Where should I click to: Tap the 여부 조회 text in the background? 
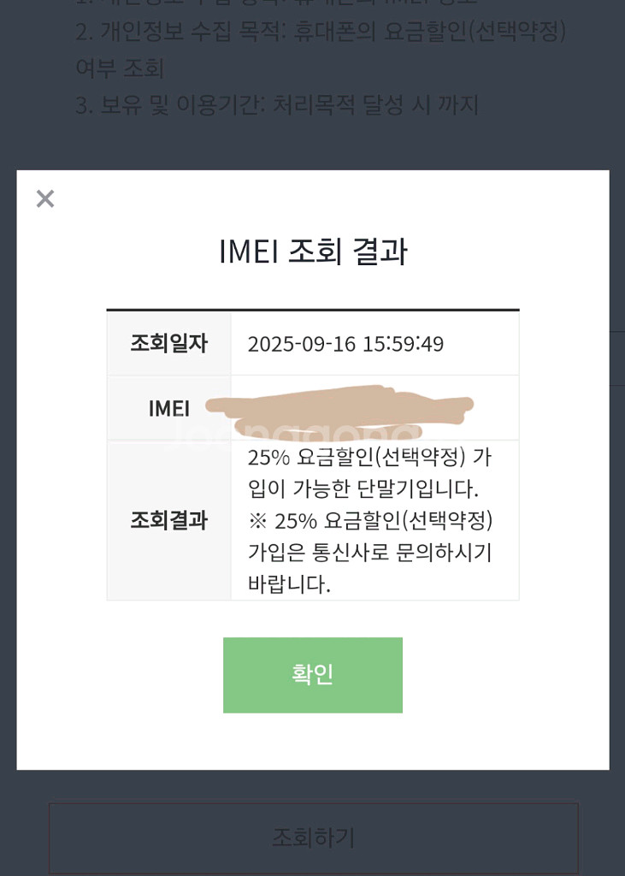120,68
